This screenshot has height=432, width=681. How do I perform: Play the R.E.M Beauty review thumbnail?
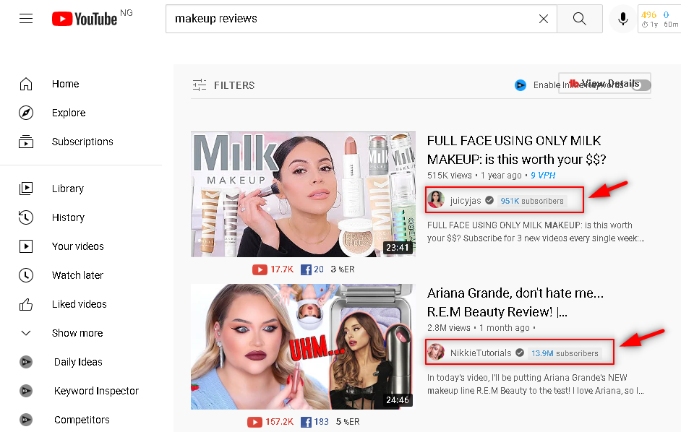click(x=303, y=347)
